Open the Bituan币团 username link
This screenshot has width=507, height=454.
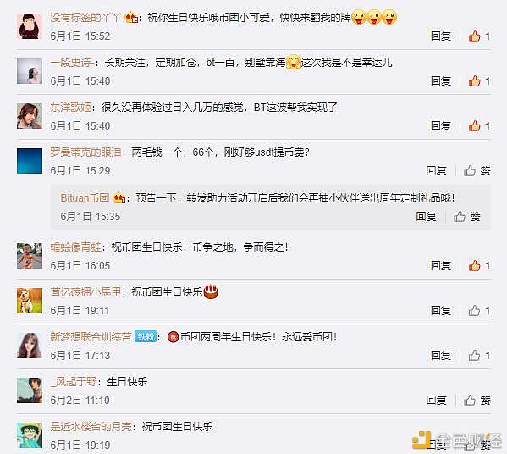point(85,197)
